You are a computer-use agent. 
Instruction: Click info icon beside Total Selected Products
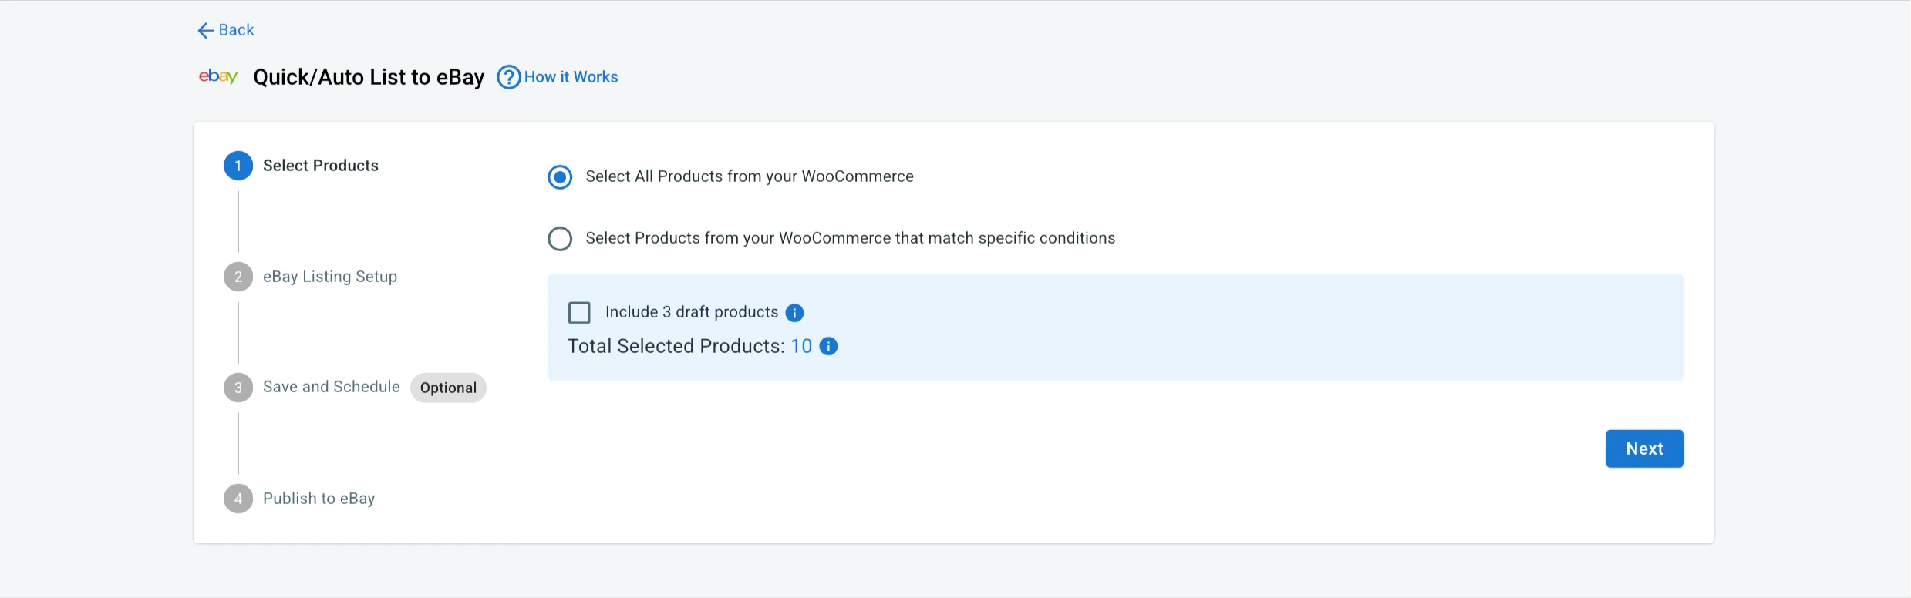click(828, 347)
